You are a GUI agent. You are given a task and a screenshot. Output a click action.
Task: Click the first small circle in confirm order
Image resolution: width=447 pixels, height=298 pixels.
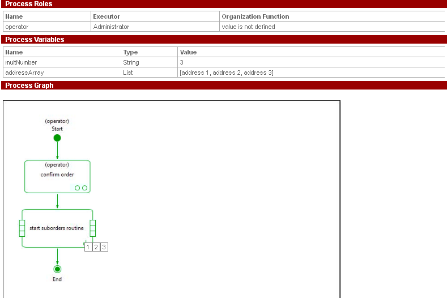(77, 188)
